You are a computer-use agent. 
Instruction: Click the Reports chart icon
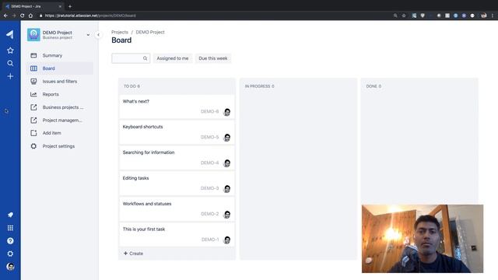coord(33,94)
